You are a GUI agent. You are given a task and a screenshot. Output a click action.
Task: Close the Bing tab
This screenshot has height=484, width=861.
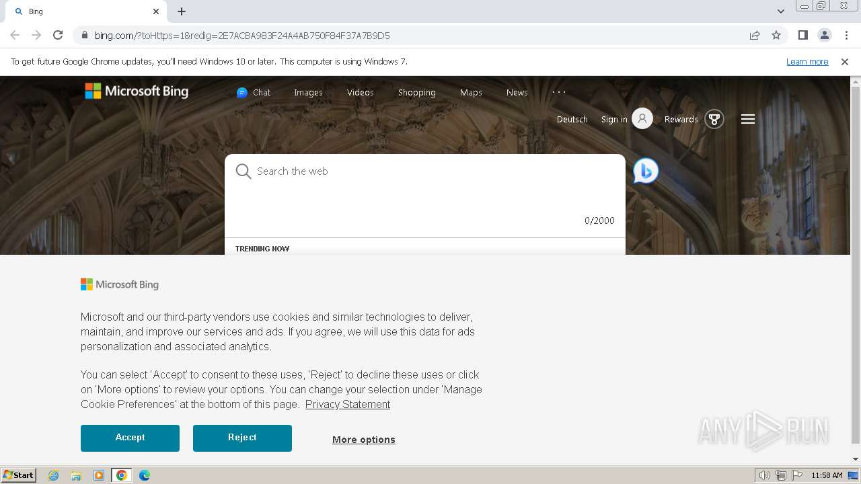[x=156, y=11]
